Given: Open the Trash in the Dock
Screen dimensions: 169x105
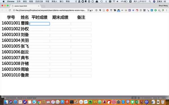Looking at the screenshot, I should click(x=163, y=102).
